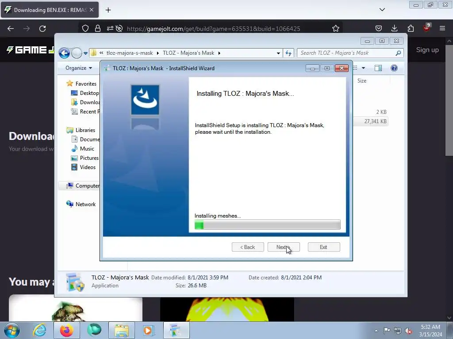Click the site security padlock icon

click(98, 29)
